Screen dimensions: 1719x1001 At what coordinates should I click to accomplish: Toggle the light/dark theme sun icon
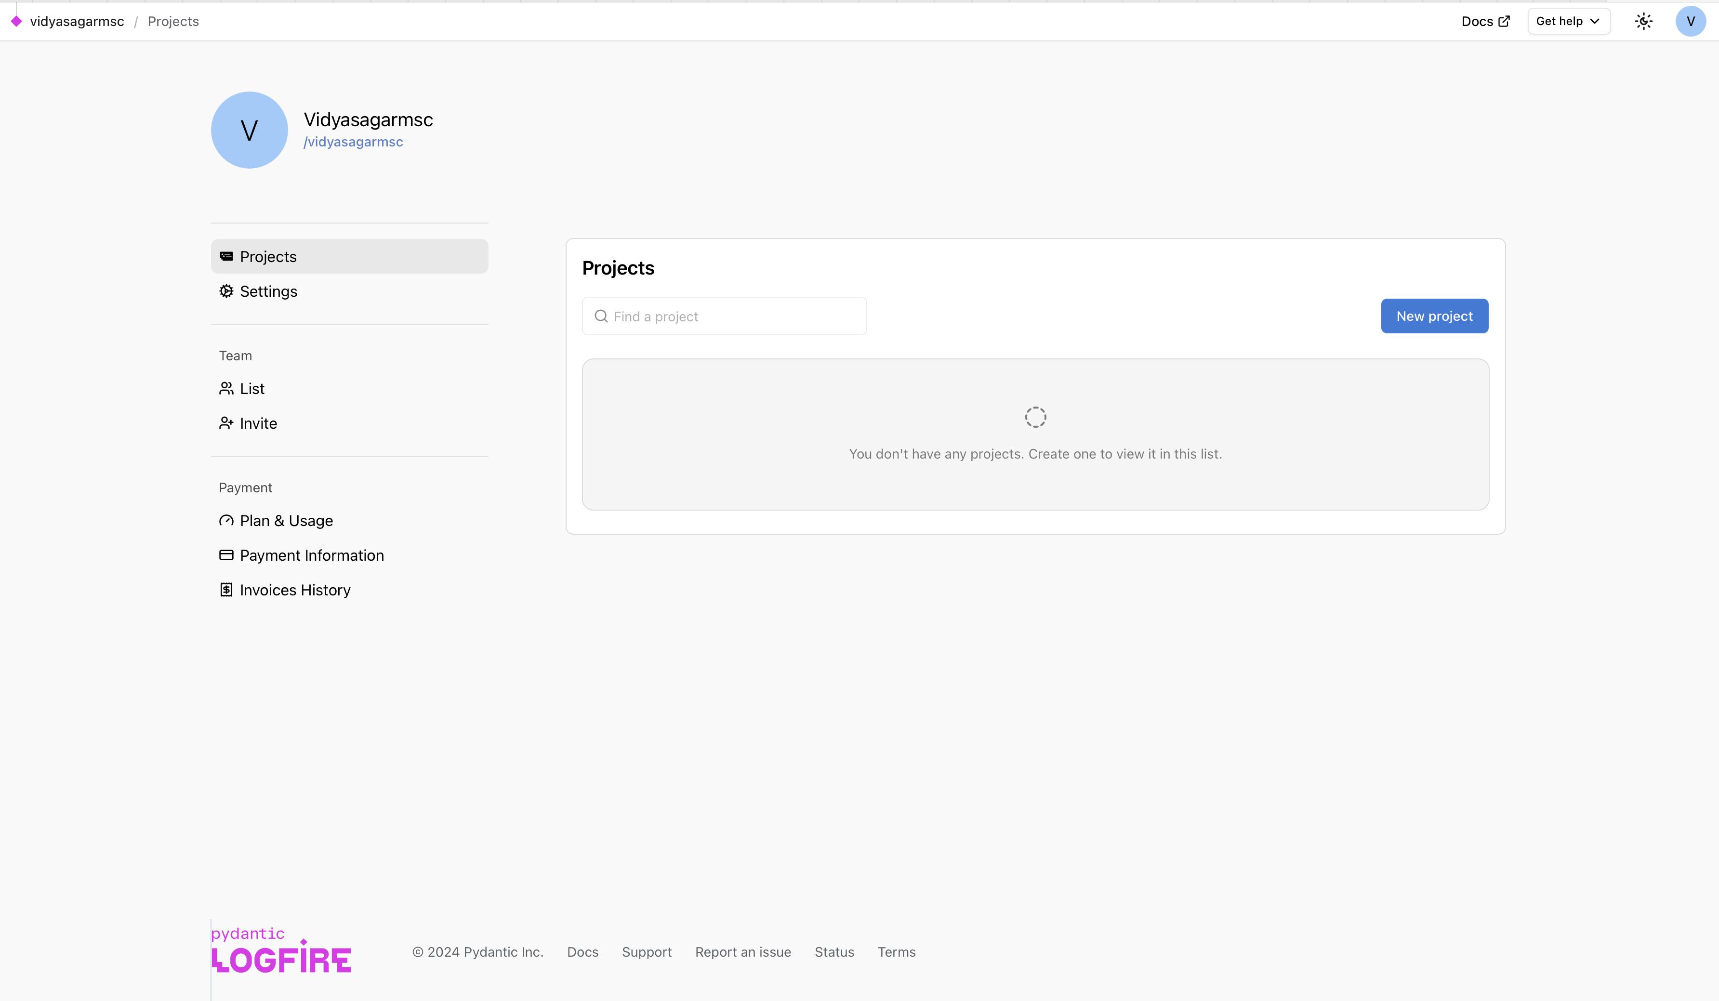[1643, 21]
